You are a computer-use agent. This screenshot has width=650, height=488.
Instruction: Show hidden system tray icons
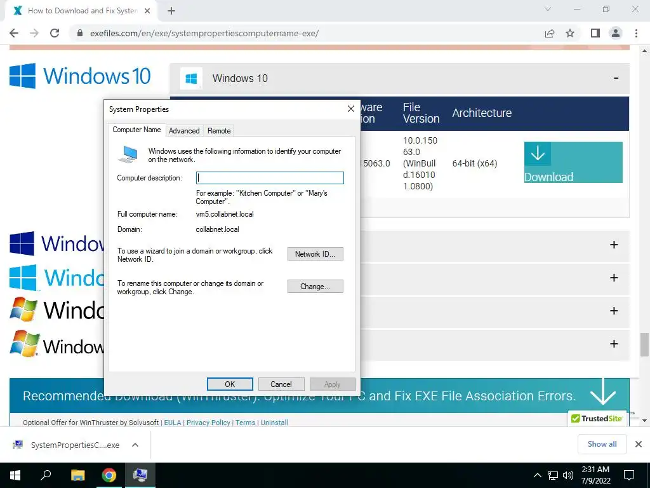(x=537, y=475)
